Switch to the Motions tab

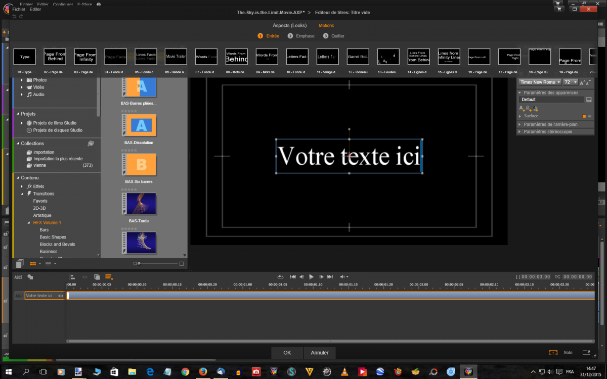[x=326, y=25]
